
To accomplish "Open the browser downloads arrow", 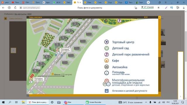I will (184, 8).
